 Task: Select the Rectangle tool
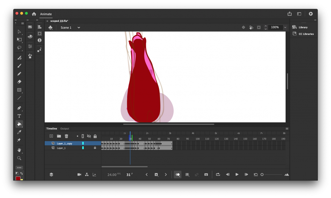point(19,90)
